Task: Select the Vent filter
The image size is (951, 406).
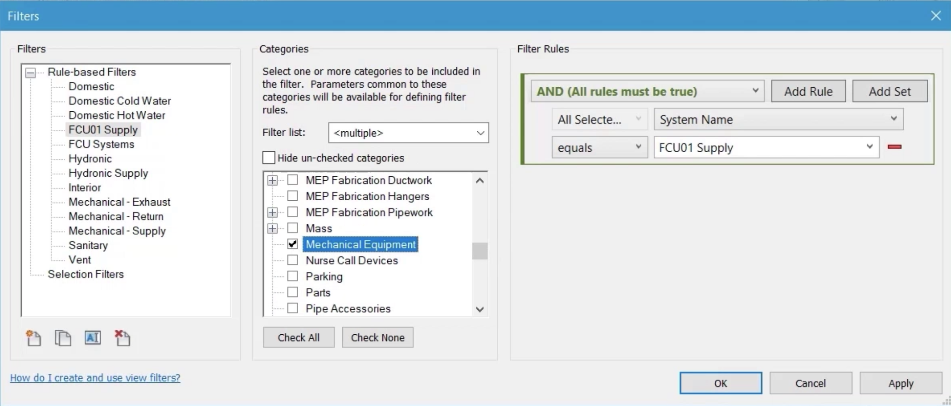Action: [80, 260]
